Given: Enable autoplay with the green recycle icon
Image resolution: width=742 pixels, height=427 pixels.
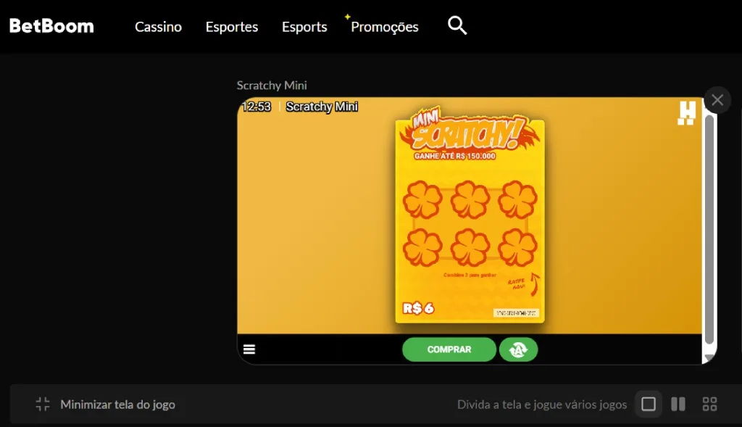Looking at the screenshot, I should (519, 349).
